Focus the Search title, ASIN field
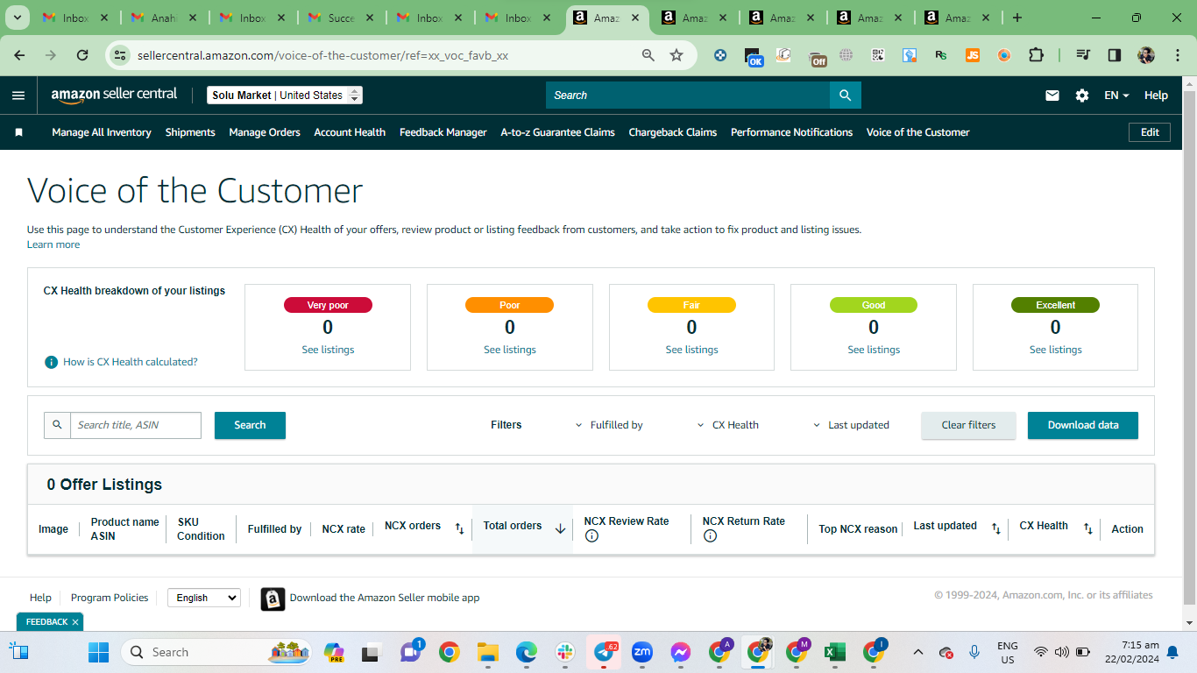The image size is (1197, 673). click(136, 425)
